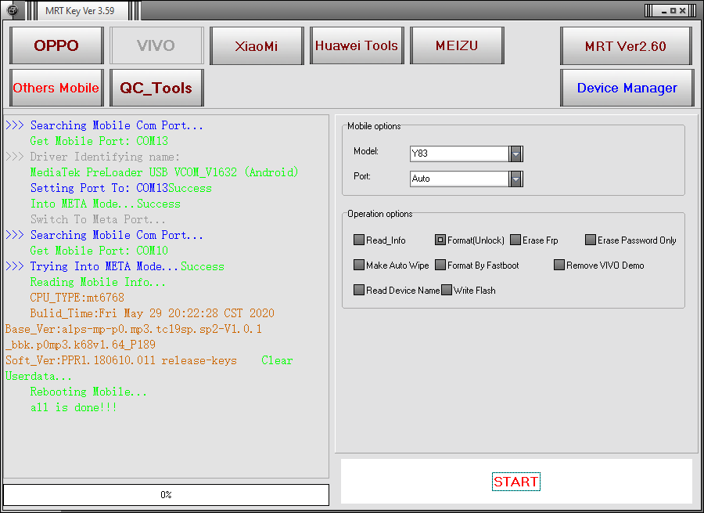The width and height of the screenshot is (704, 513).
Task: Open the MEIZU section
Action: 457,45
